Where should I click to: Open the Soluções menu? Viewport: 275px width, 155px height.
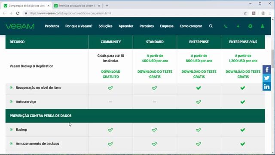(x=105, y=26)
